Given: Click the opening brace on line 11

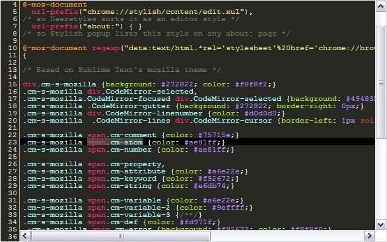Looking at the screenshot, I should tap(24, 55).
